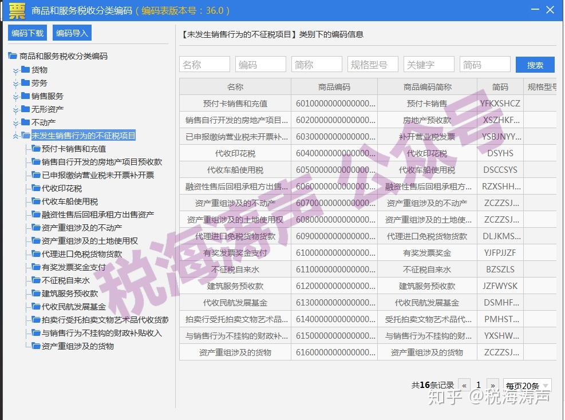Click the 货物 folder icon
The height and width of the screenshot is (420, 565).
click(x=25, y=69)
